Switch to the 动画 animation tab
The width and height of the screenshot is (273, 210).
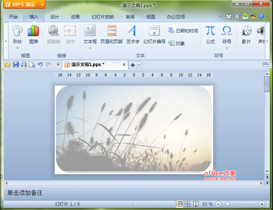(75, 17)
